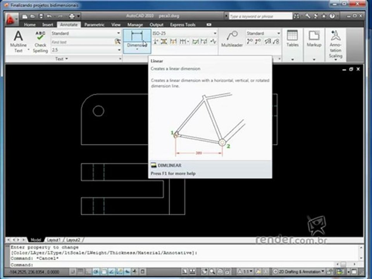Toggle Ortho Mode in the status bar

click(x=88, y=272)
